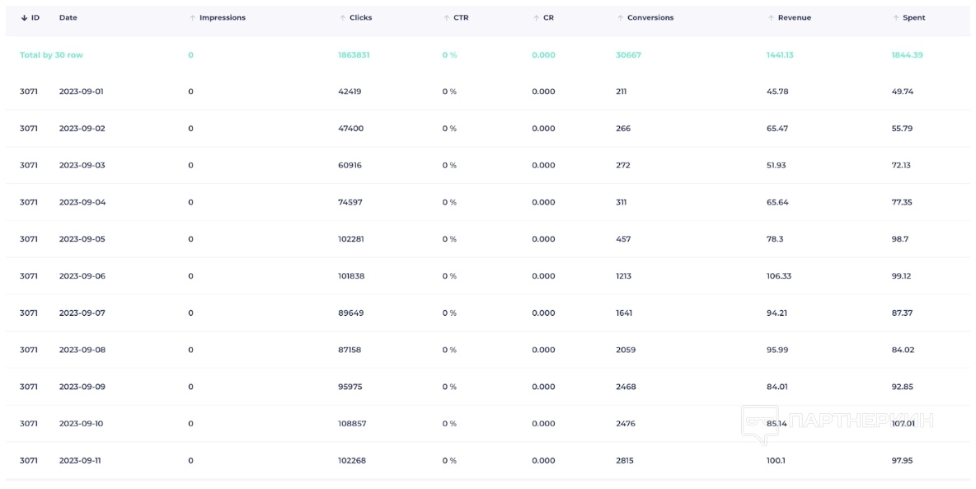This screenshot has width=976, height=489.
Task: Click the Revenue sort arrow icon
Action: point(771,18)
